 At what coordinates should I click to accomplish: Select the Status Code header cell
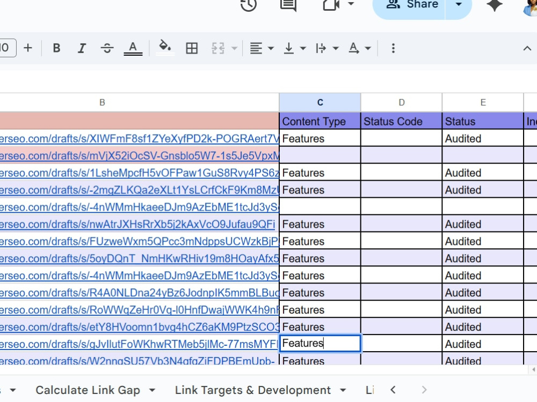coord(401,121)
